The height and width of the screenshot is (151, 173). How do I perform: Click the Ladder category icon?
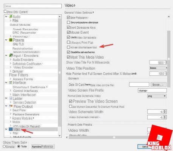(11, 98)
